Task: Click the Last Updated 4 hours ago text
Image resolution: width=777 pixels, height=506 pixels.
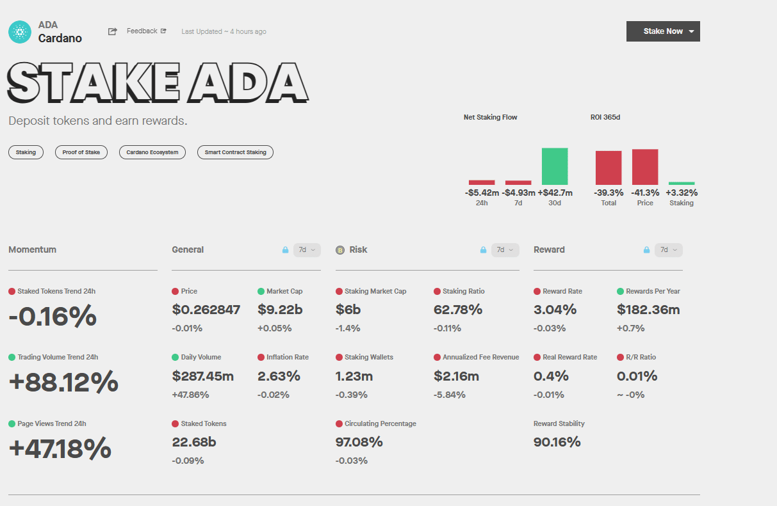Action: (224, 31)
